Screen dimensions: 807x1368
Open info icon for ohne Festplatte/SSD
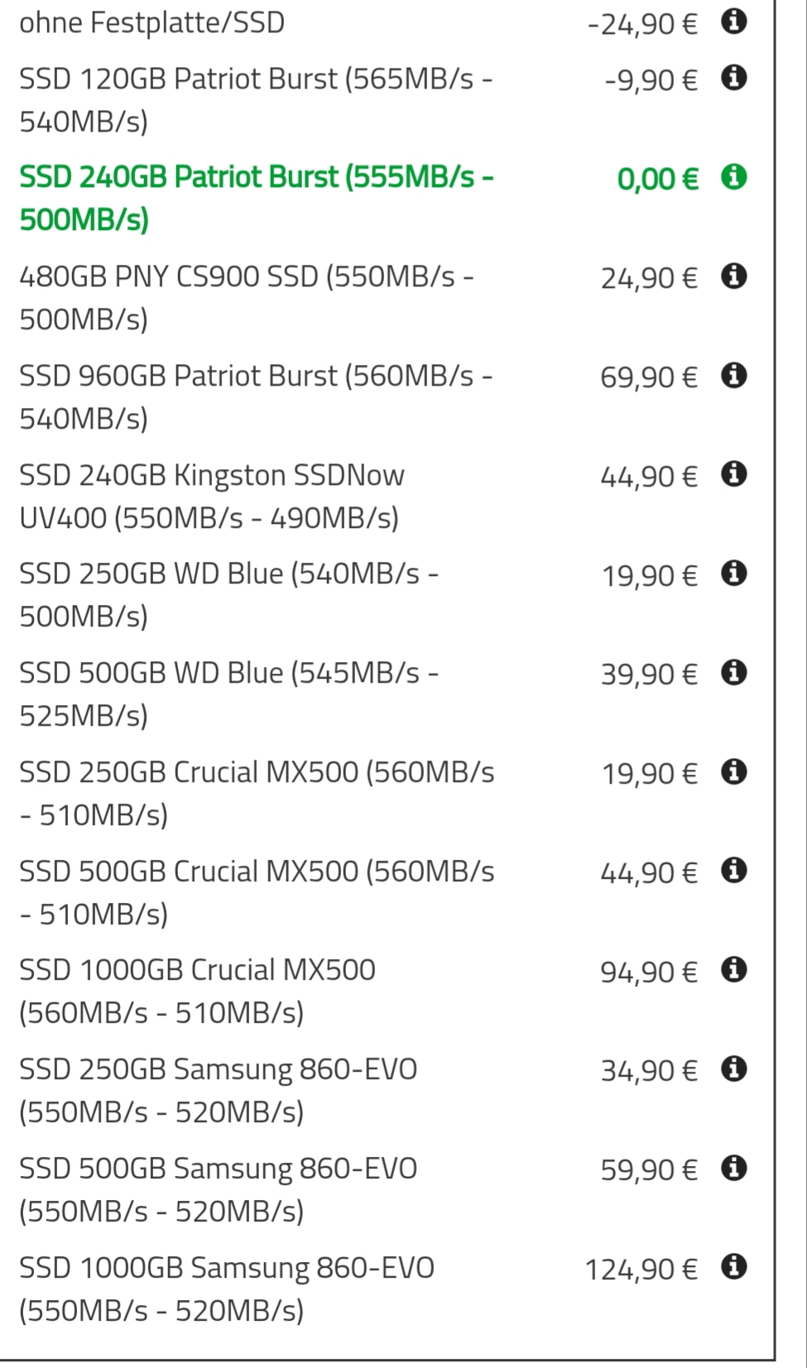coord(733,22)
